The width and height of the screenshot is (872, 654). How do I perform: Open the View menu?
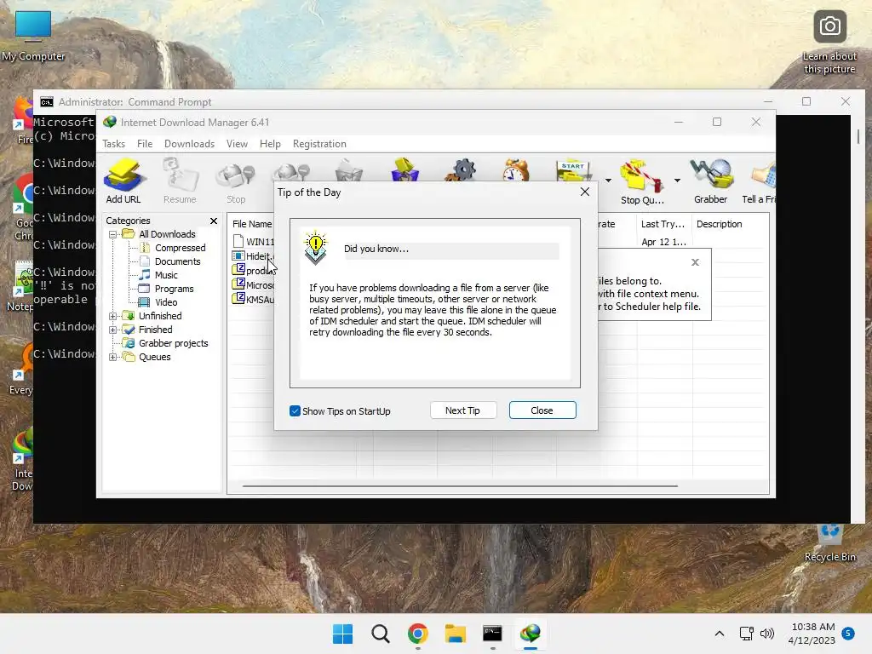pyautogui.click(x=237, y=143)
